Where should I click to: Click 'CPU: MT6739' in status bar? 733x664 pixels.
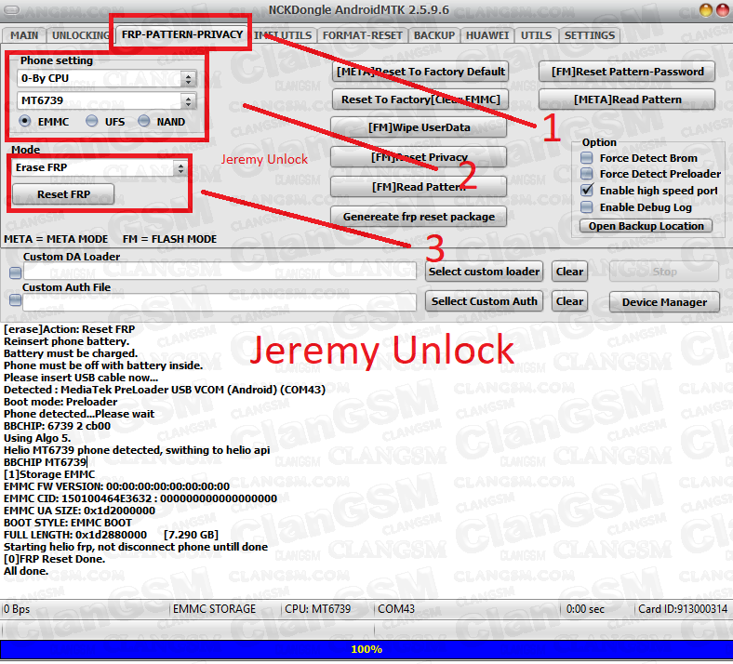coord(317,609)
